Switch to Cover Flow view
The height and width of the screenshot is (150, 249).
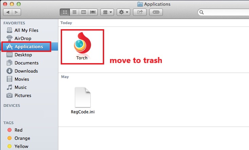pyautogui.click(x=93, y=12)
